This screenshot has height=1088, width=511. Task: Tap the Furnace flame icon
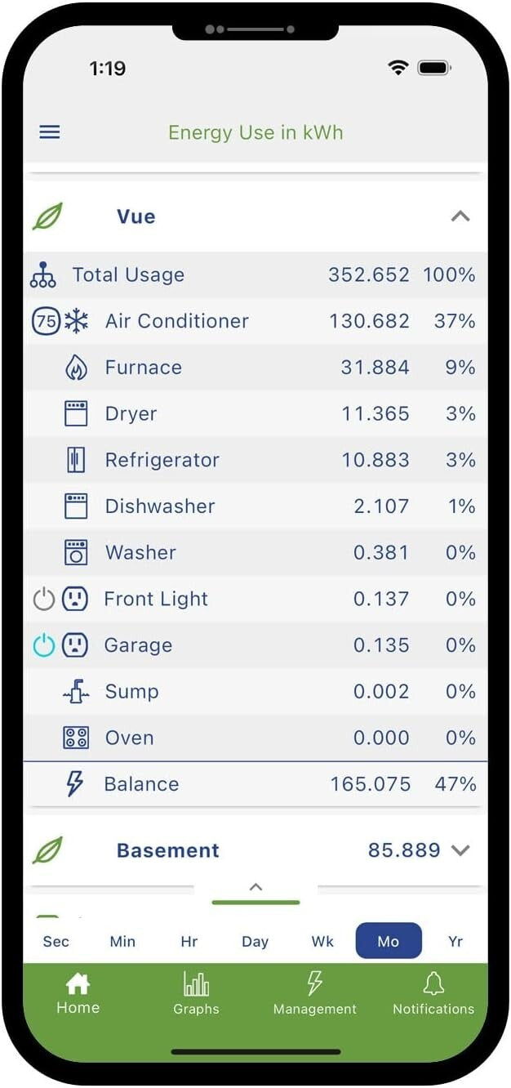tap(76, 368)
